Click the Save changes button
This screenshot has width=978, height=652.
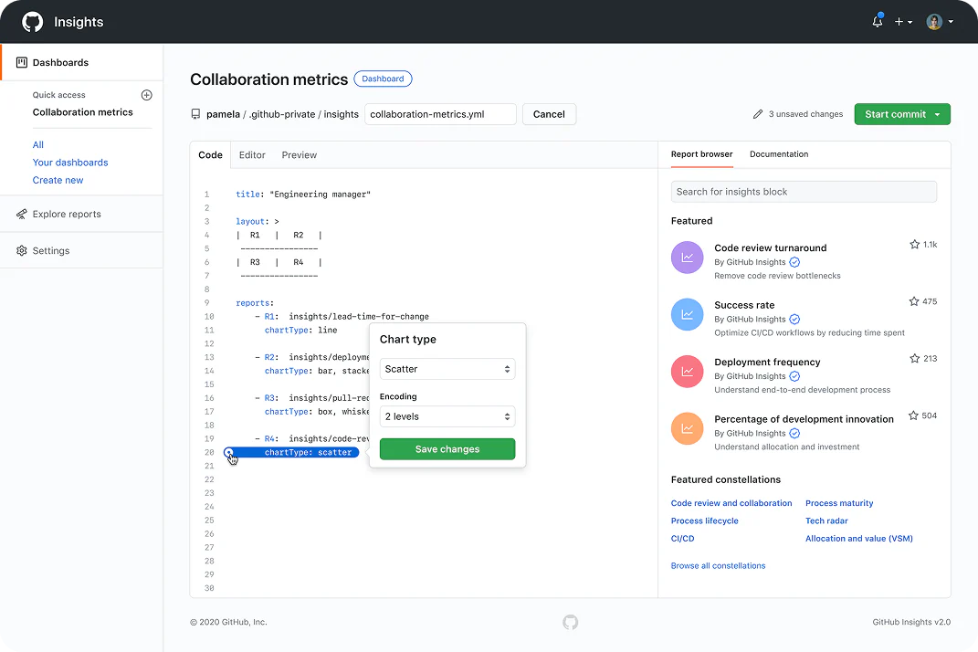tap(447, 449)
